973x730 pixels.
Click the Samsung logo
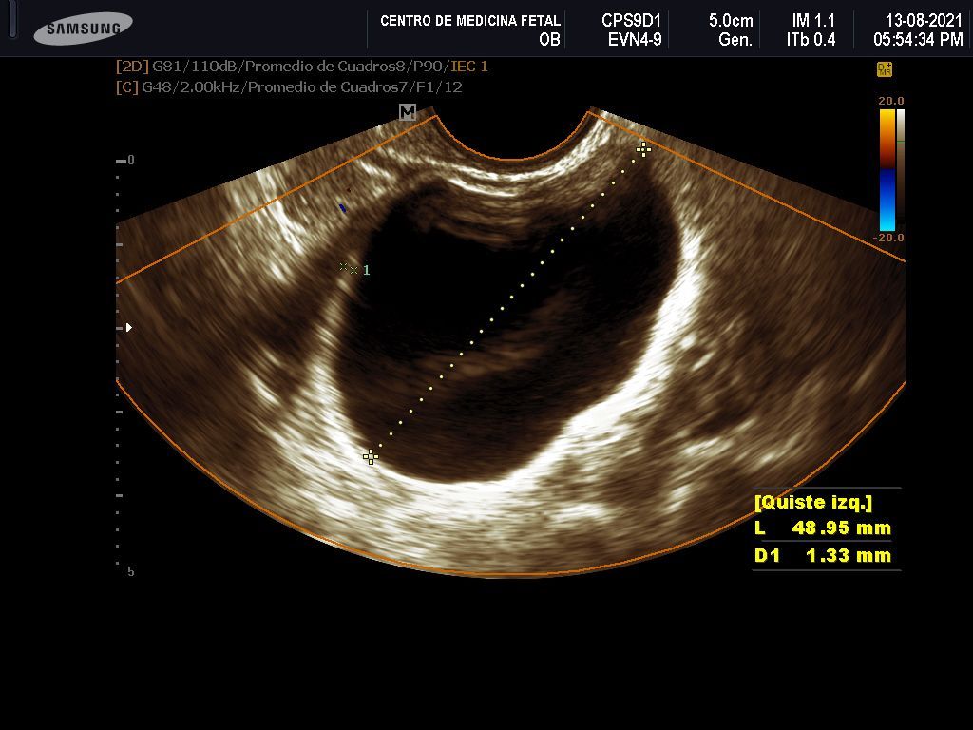click(84, 28)
